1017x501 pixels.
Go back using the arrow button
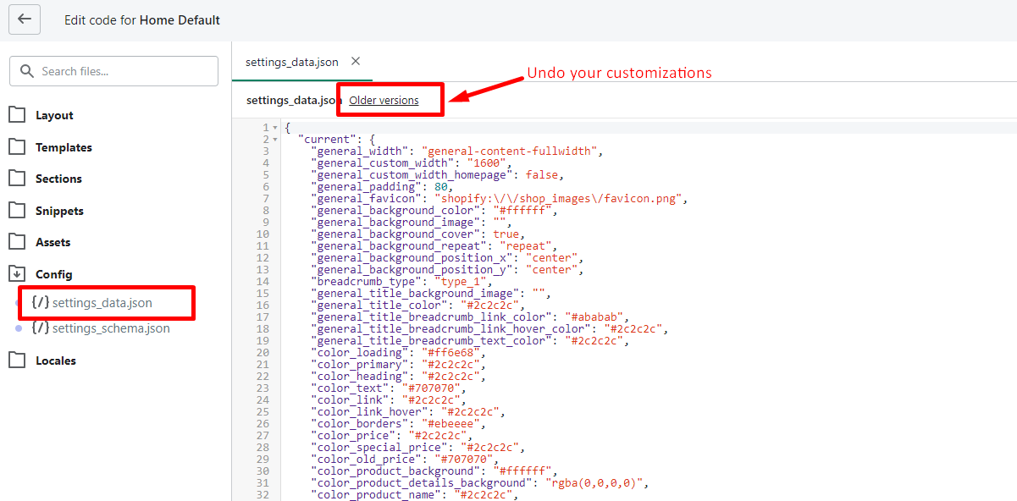(x=25, y=19)
